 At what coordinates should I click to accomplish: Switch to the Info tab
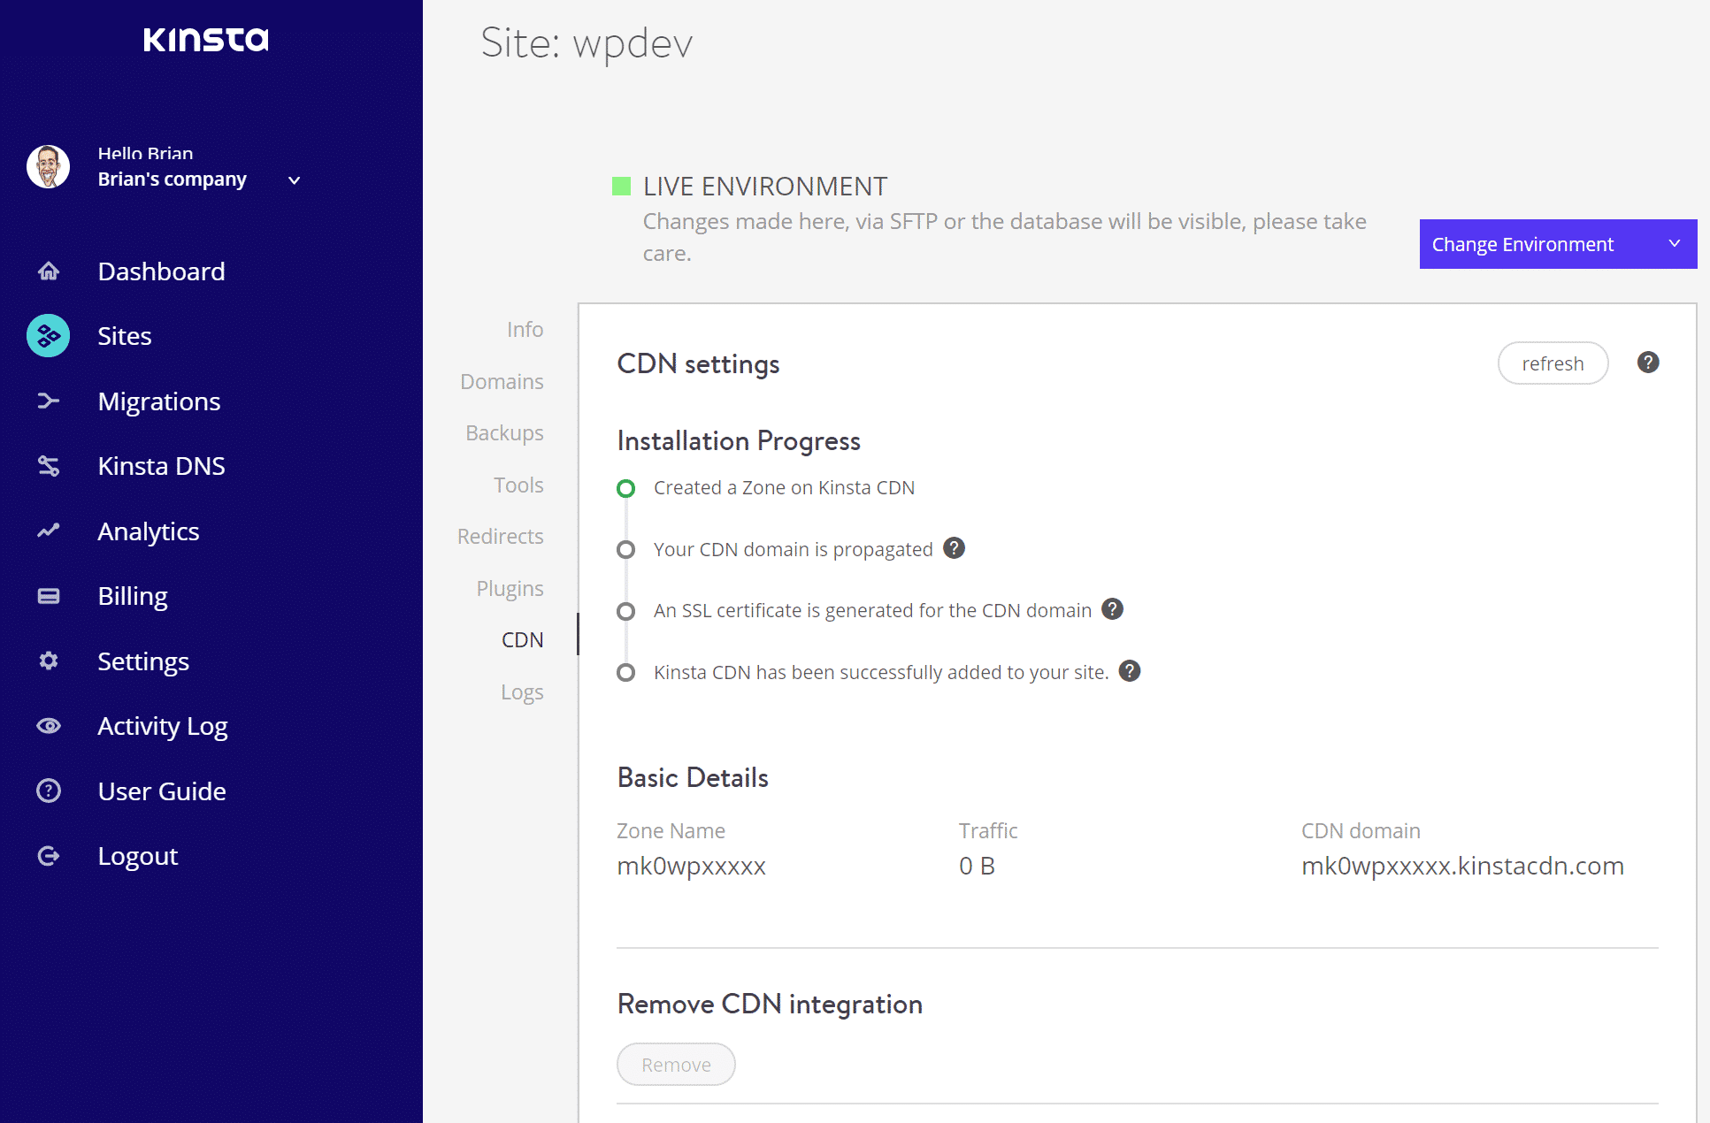[525, 329]
